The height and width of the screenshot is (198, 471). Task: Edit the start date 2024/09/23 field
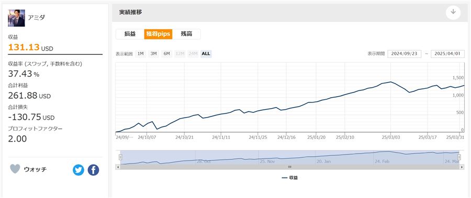pos(405,54)
